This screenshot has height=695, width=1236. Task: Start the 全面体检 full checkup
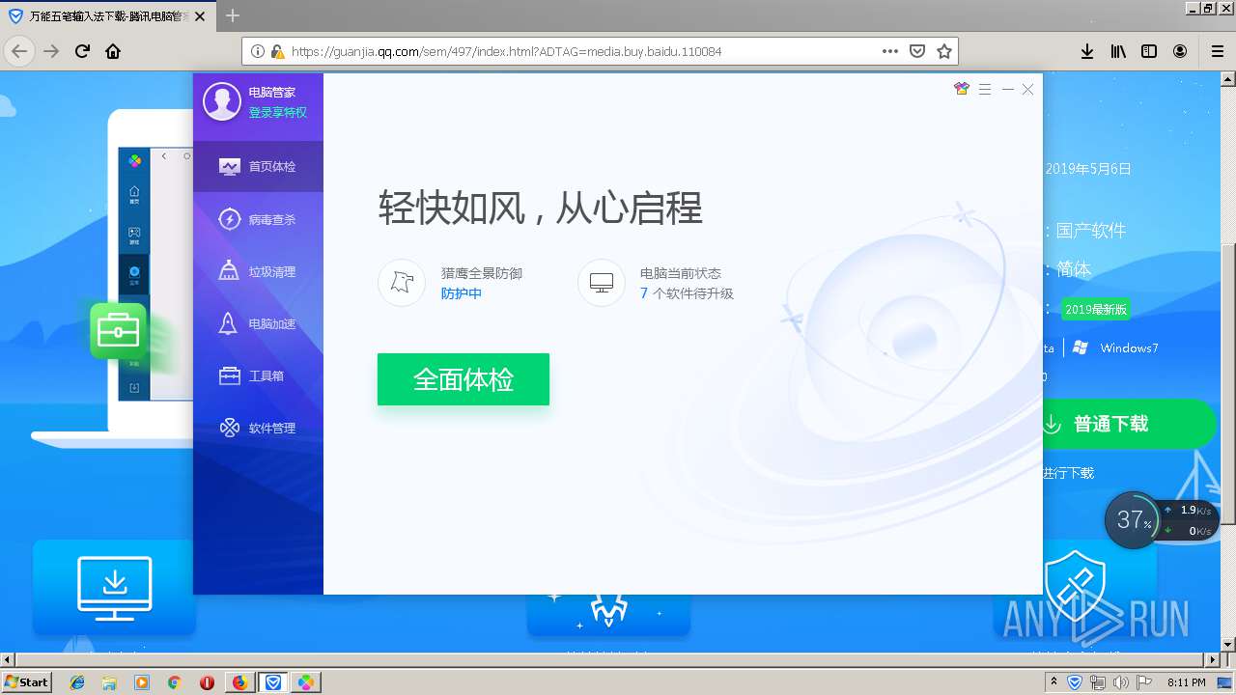coord(463,379)
